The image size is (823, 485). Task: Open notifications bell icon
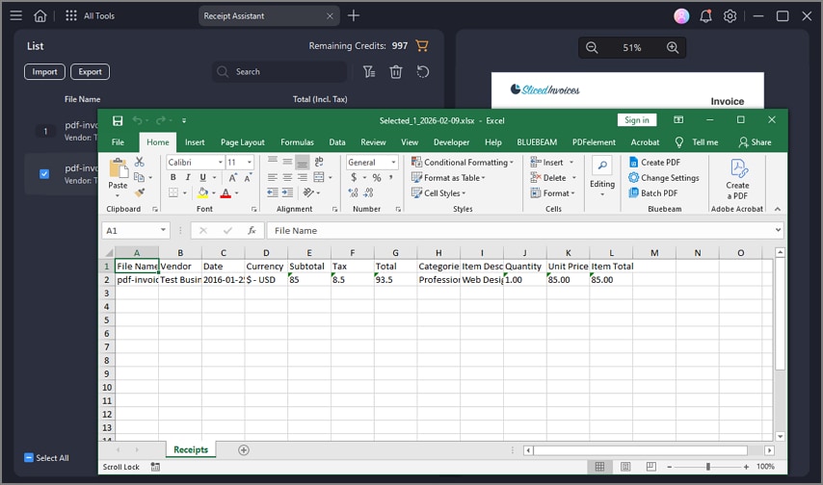[x=705, y=16]
